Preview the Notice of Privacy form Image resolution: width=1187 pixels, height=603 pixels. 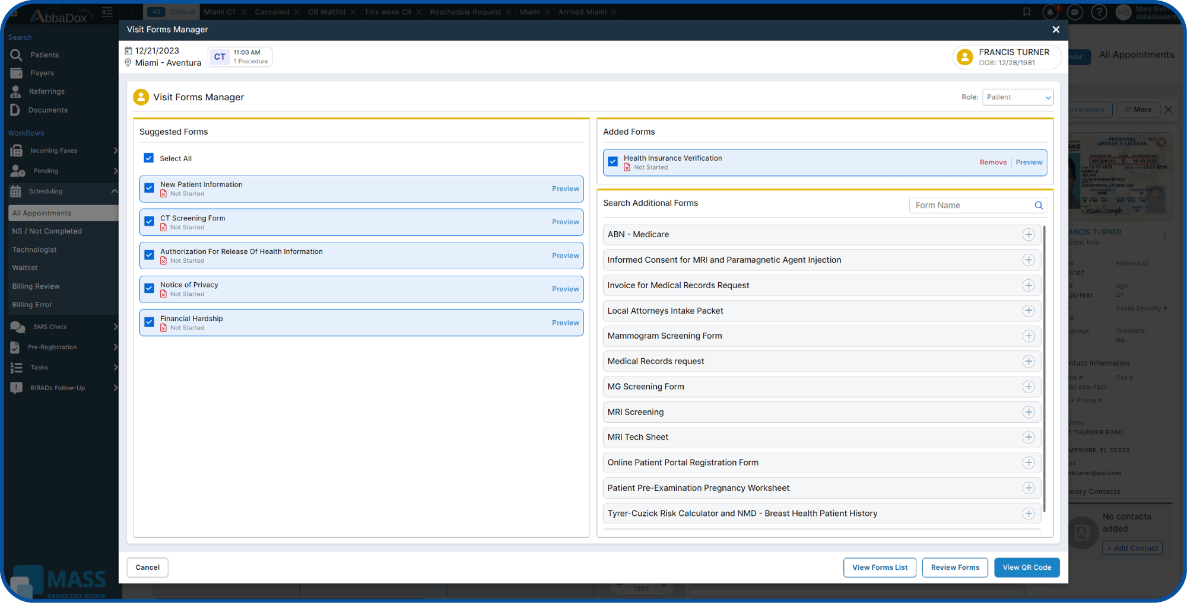(x=565, y=289)
